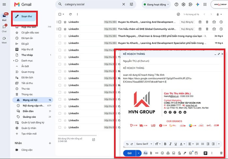The image size is (228, 159).
Task: Open the mail list more options menu
Action: (x=78, y=14)
